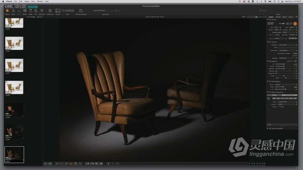Select the first dark chair thumbnail
Image resolution: width=303 pixels, height=170 pixels.
14,109
